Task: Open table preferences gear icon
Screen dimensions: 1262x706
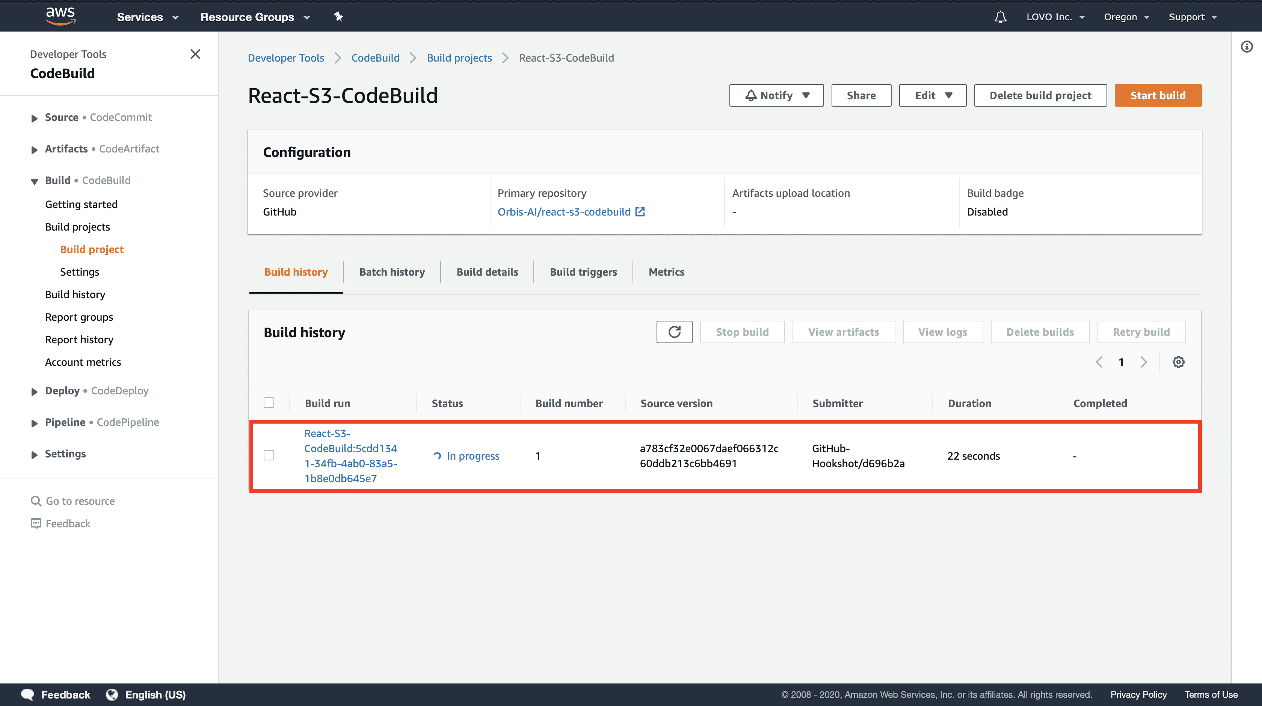Action: pos(1178,362)
